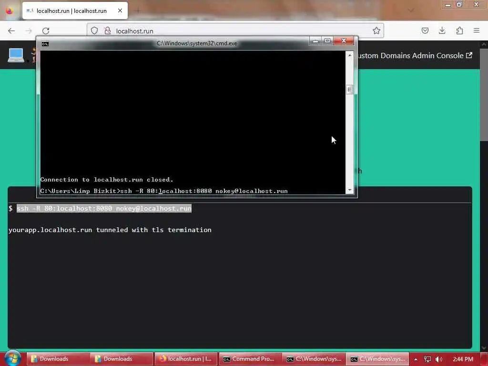Click the ssh command line in cmd

(164, 191)
